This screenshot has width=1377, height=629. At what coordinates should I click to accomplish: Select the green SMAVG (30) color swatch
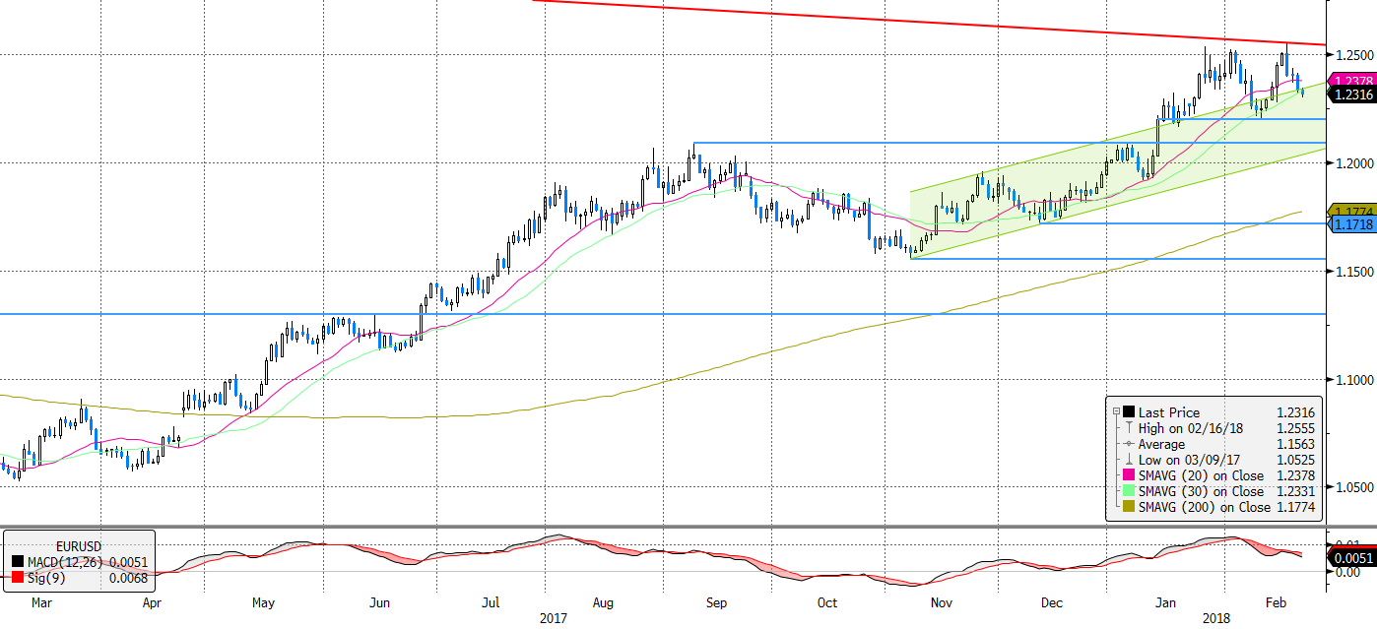1128,491
